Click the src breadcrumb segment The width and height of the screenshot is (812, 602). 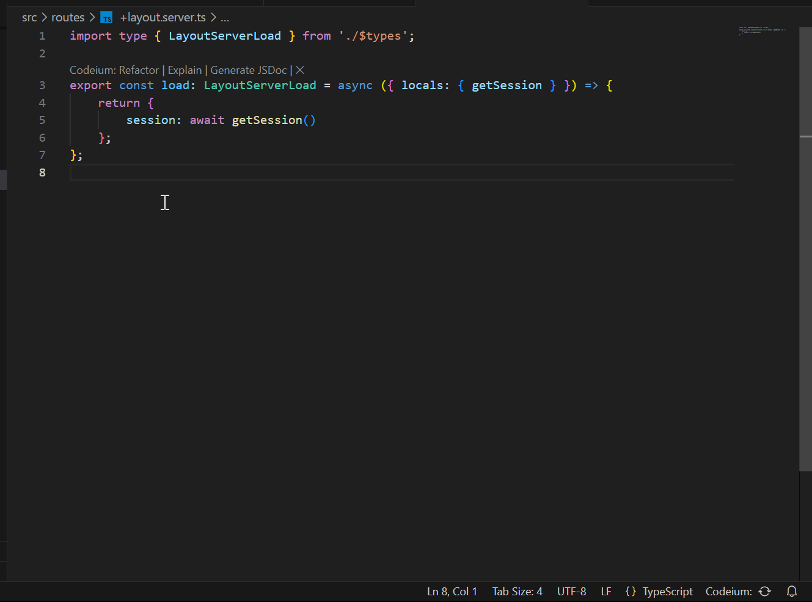click(x=29, y=18)
